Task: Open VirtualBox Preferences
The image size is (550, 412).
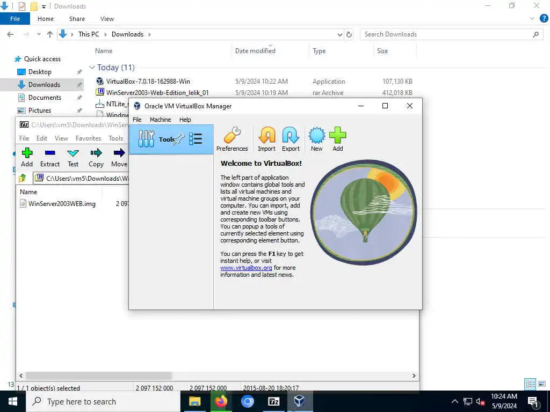Action: pos(232,139)
